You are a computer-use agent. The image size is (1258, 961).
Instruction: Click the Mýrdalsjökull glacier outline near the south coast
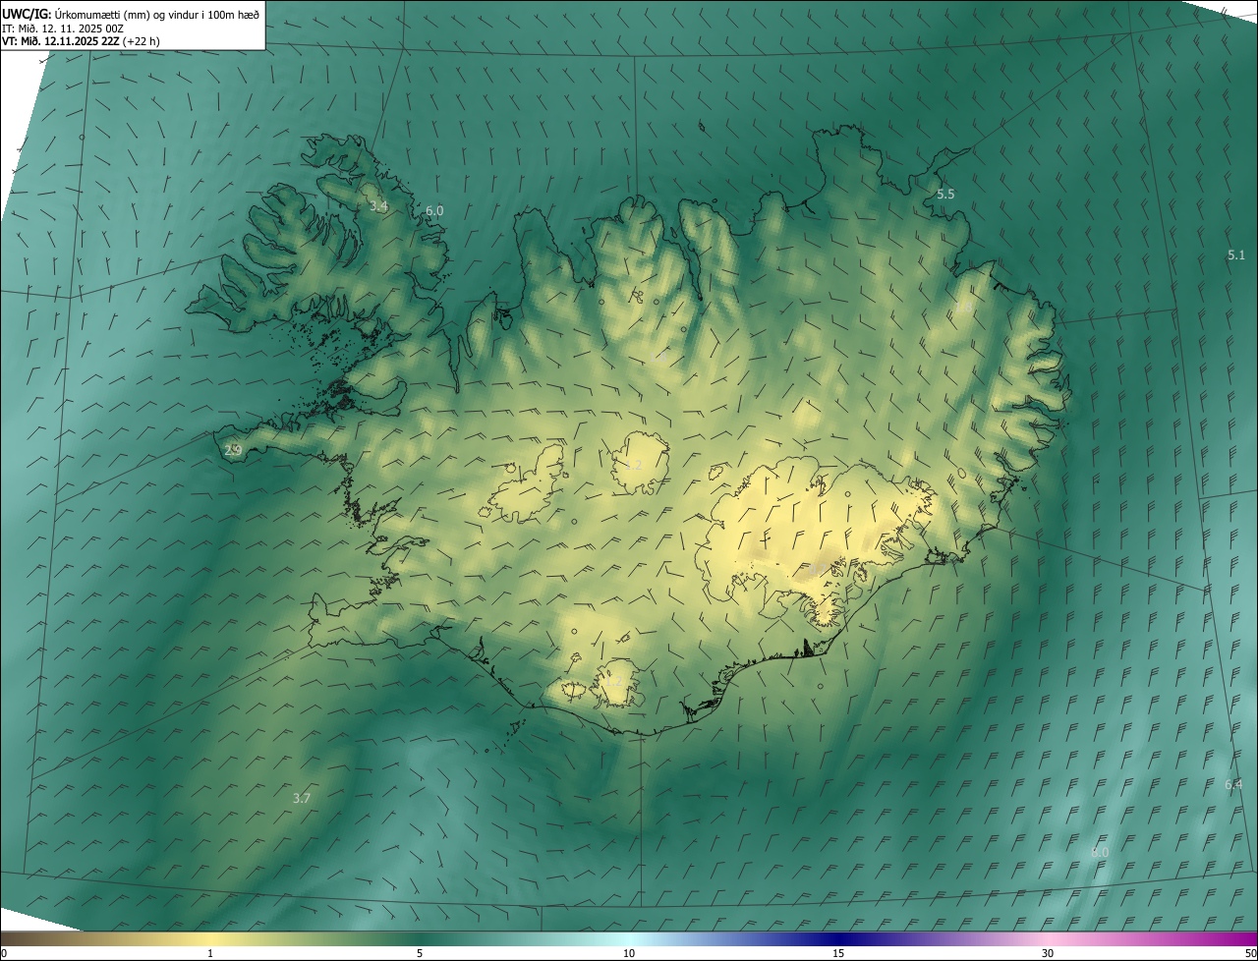coord(617,682)
